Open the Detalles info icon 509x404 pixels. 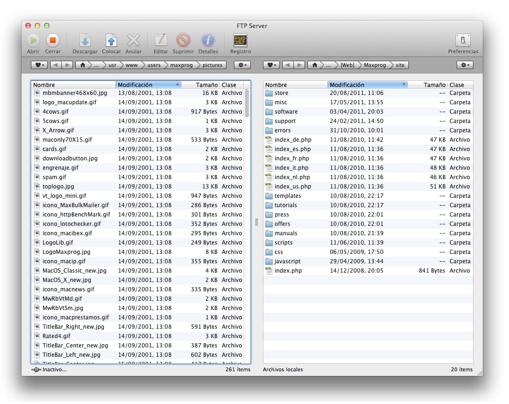pos(208,40)
